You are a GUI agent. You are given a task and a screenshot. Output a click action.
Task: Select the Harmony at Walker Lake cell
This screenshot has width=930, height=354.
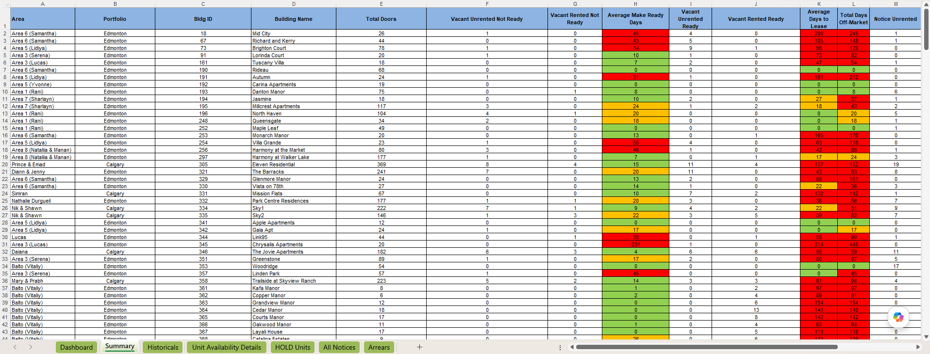pos(294,157)
